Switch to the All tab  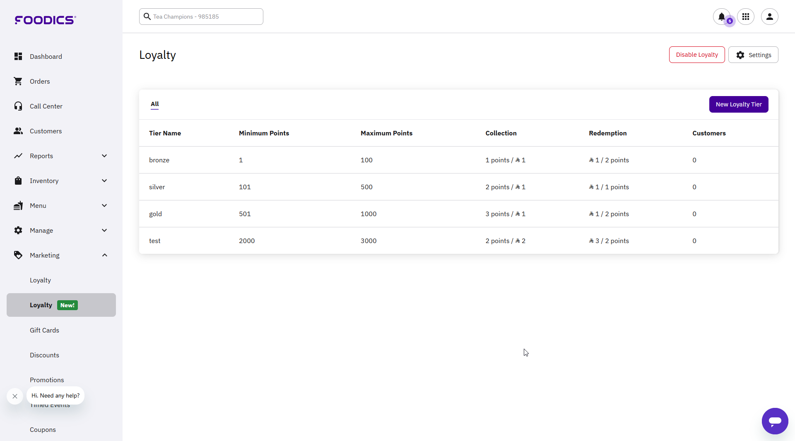click(x=154, y=104)
